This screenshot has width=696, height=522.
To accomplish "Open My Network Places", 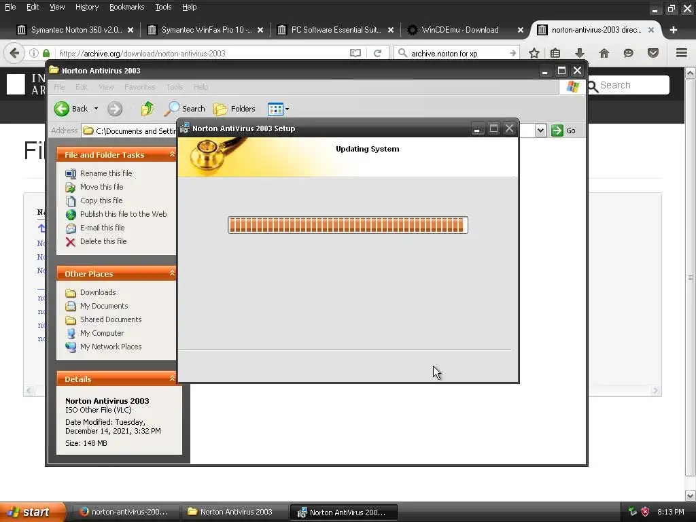I will point(111,347).
